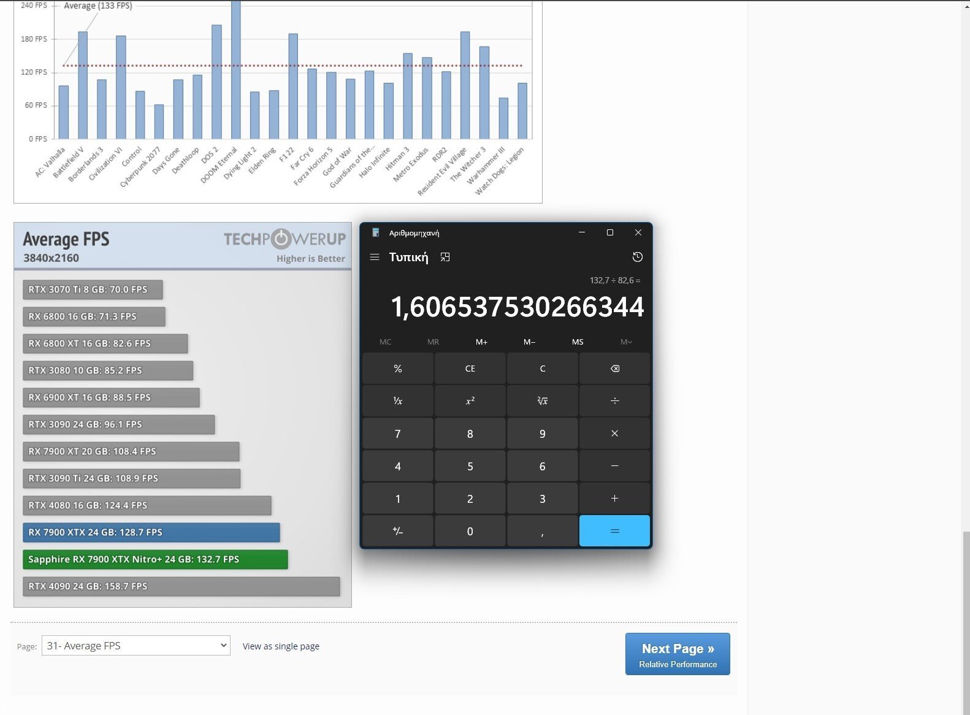Click the TechPowerUp logo in chart
970x715 pixels.
pyautogui.click(x=285, y=239)
